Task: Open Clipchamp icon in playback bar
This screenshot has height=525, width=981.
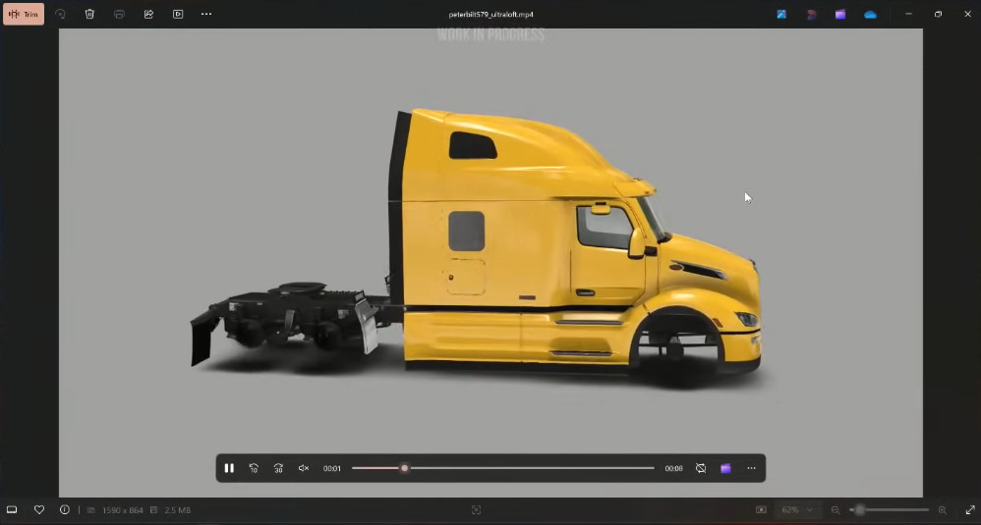Action: (x=725, y=468)
